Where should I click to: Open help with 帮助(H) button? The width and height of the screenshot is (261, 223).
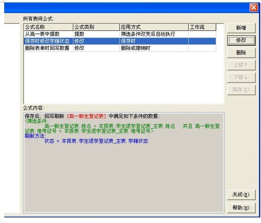click(x=241, y=208)
